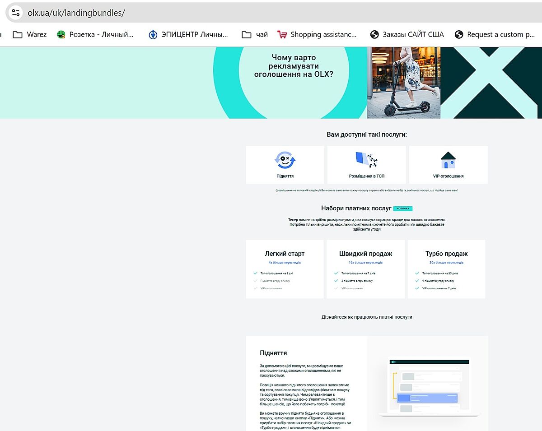
Task: Click the site information icon in address bar
Action: (15, 13)
